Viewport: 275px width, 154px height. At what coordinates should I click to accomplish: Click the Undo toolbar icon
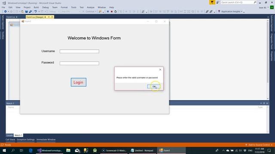click(x=36, y=12)
